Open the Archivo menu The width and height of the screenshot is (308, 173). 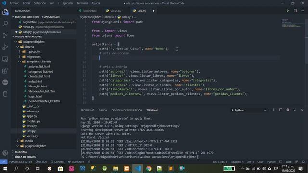pyautogui.click(x=14, y=3)
